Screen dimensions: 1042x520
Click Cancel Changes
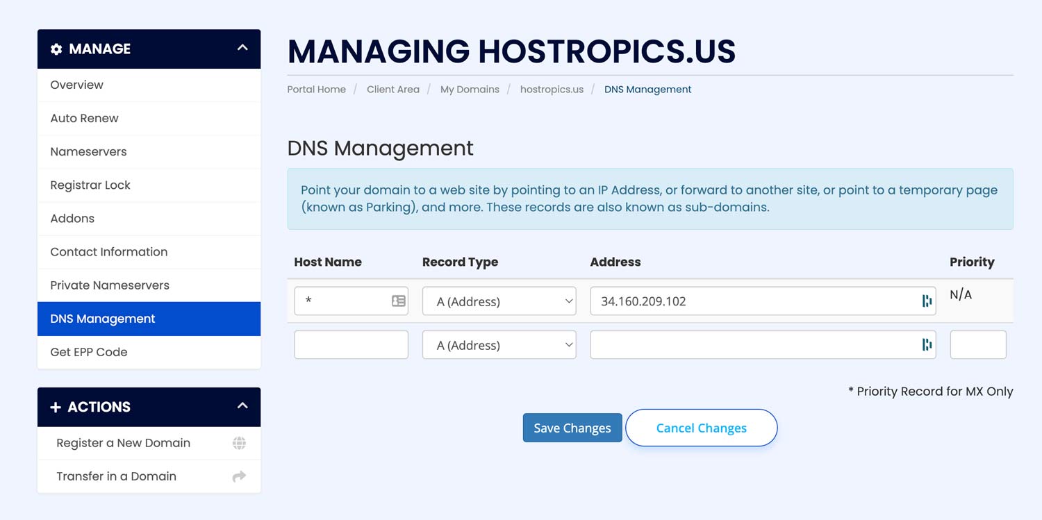point(701,428)
